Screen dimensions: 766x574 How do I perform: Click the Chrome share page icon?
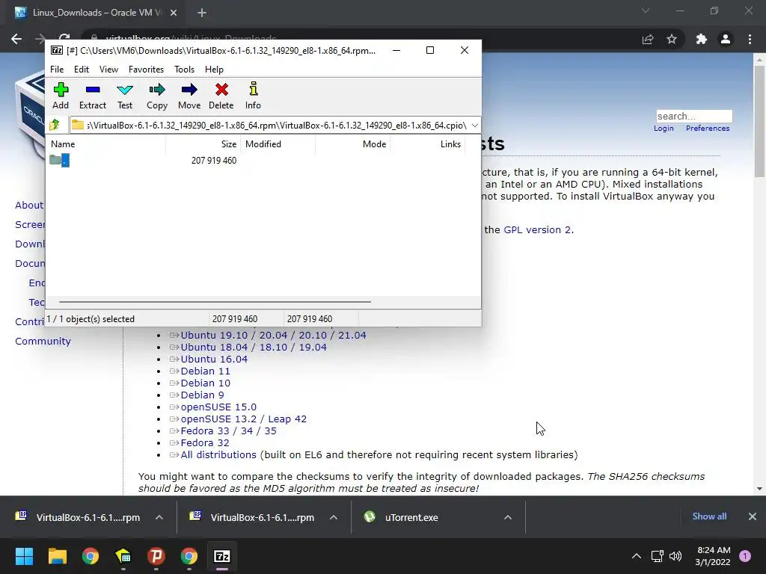tap(648, 39)
